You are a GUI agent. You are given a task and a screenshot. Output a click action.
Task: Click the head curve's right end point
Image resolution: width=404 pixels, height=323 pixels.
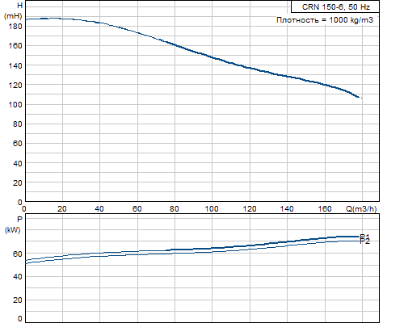click(x=361, y=98)
